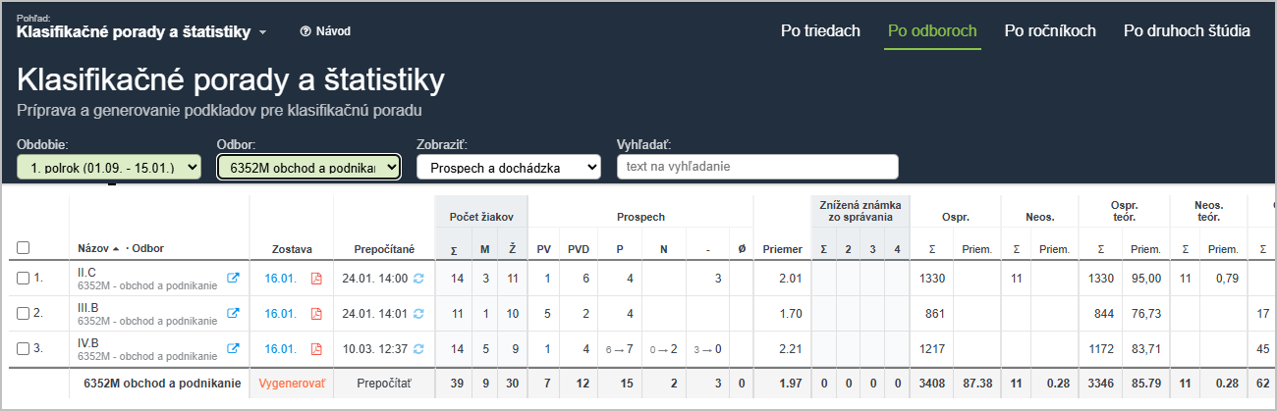
Task: Switch to the Po triedach tab
Action: [x=820, y=31]
